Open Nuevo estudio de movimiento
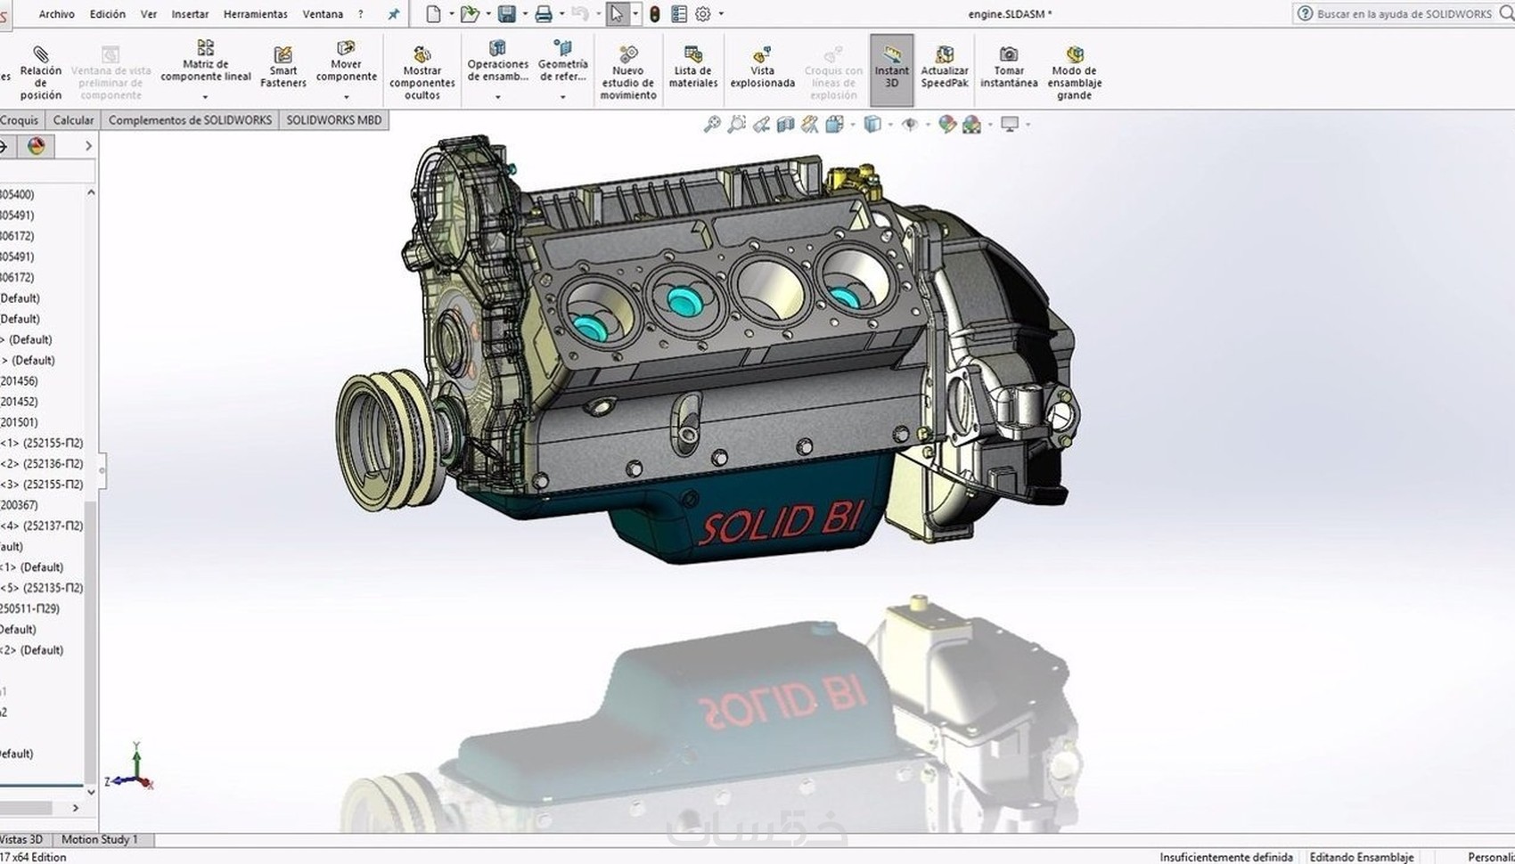Viewport: 1515px width, 864px height. point(627,69)
